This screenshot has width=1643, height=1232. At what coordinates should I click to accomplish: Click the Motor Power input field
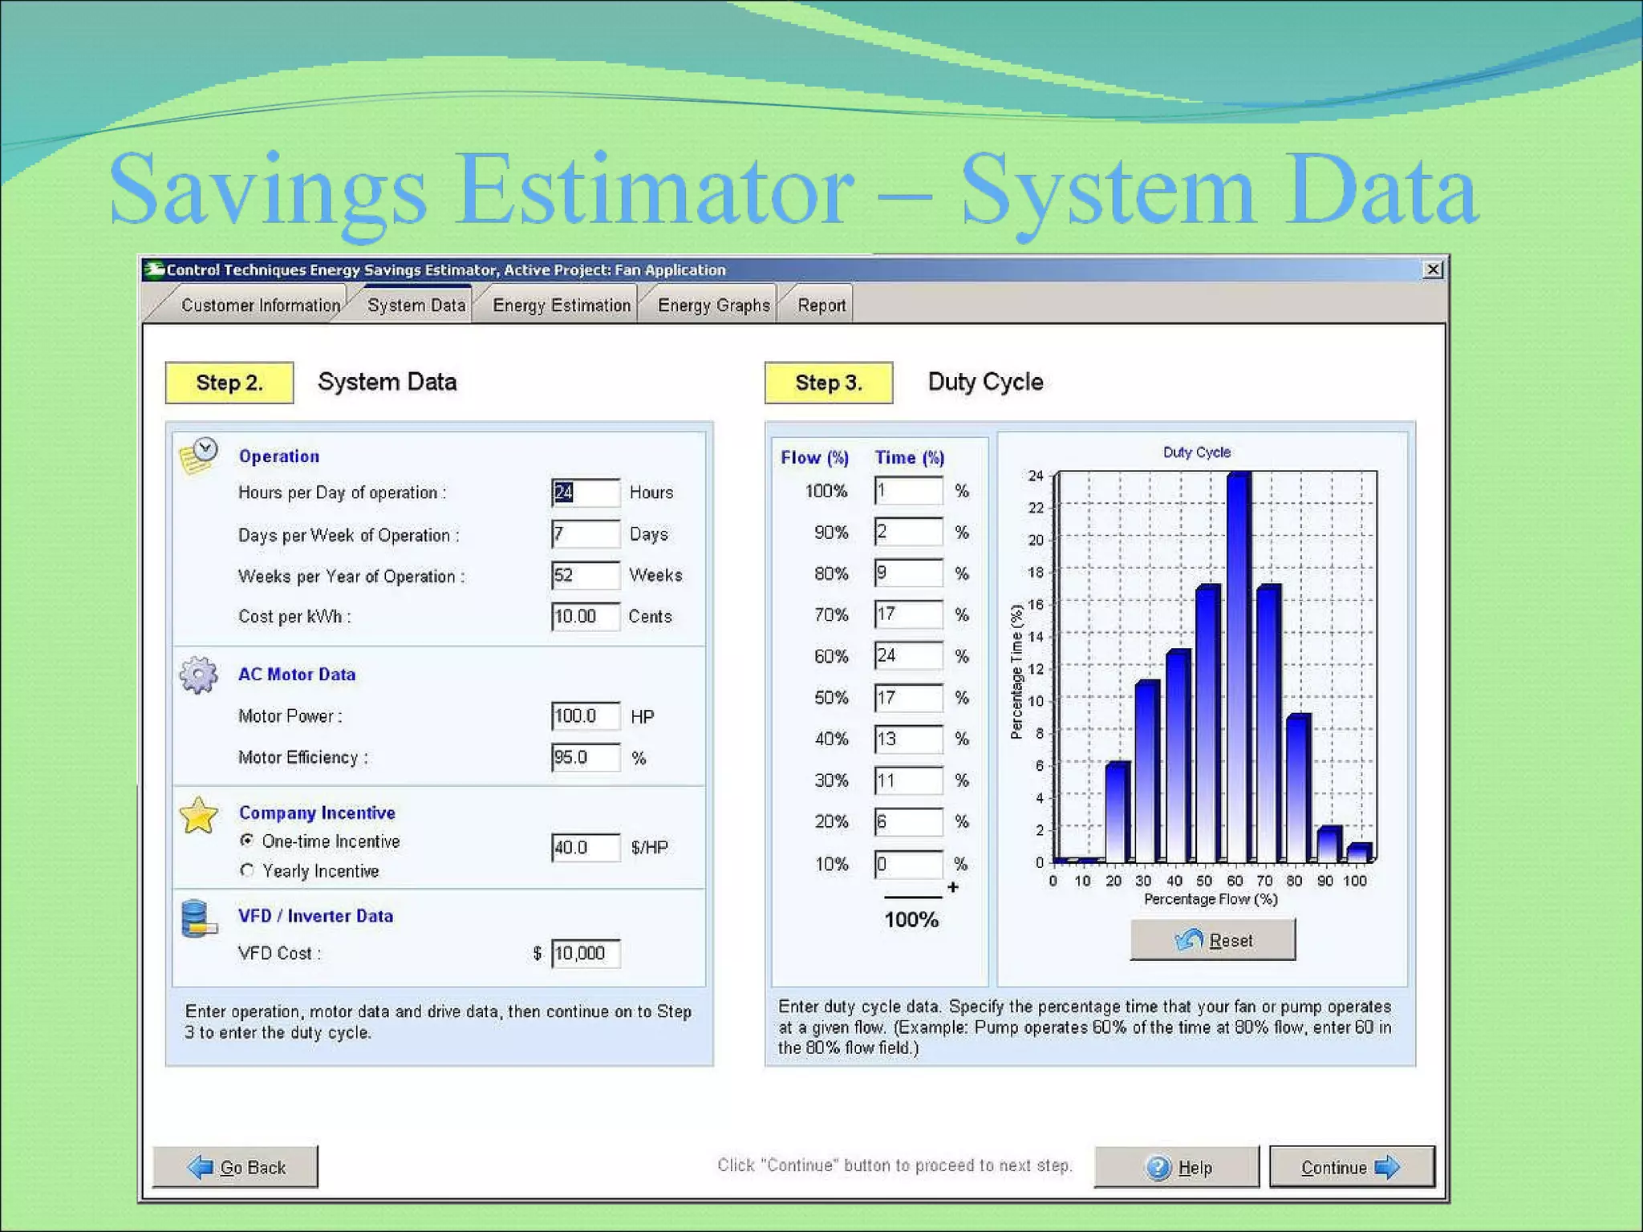click(586, 715)
